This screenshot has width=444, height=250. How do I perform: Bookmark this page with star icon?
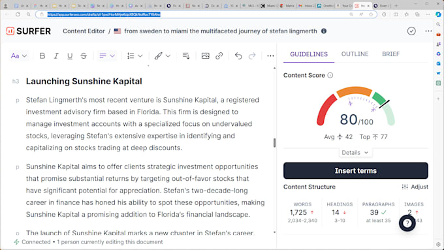[371, 14]
